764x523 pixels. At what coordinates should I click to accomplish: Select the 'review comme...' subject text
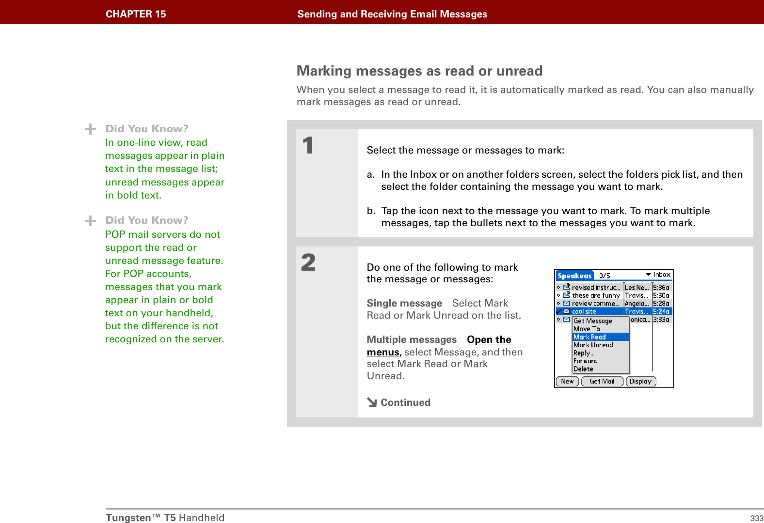[596, 304]
